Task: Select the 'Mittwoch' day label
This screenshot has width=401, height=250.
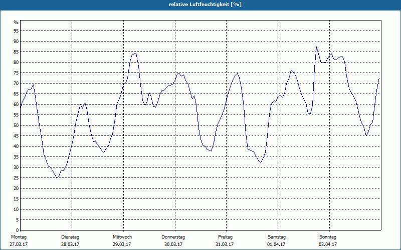Action: [122, 237]
